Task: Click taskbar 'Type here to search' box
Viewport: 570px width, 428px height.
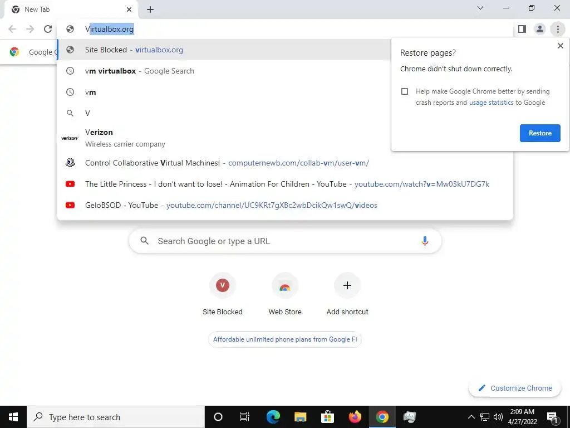Action: pyautogui.click(x=116, y=417)
